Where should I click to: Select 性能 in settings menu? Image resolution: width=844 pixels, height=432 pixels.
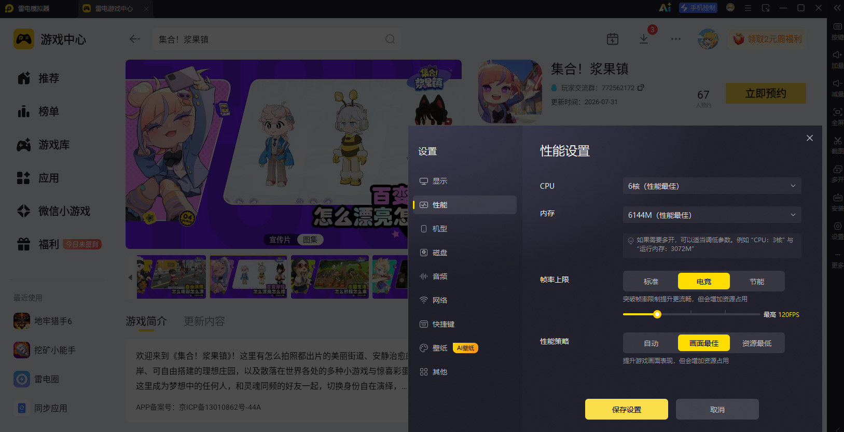(464, 205)
